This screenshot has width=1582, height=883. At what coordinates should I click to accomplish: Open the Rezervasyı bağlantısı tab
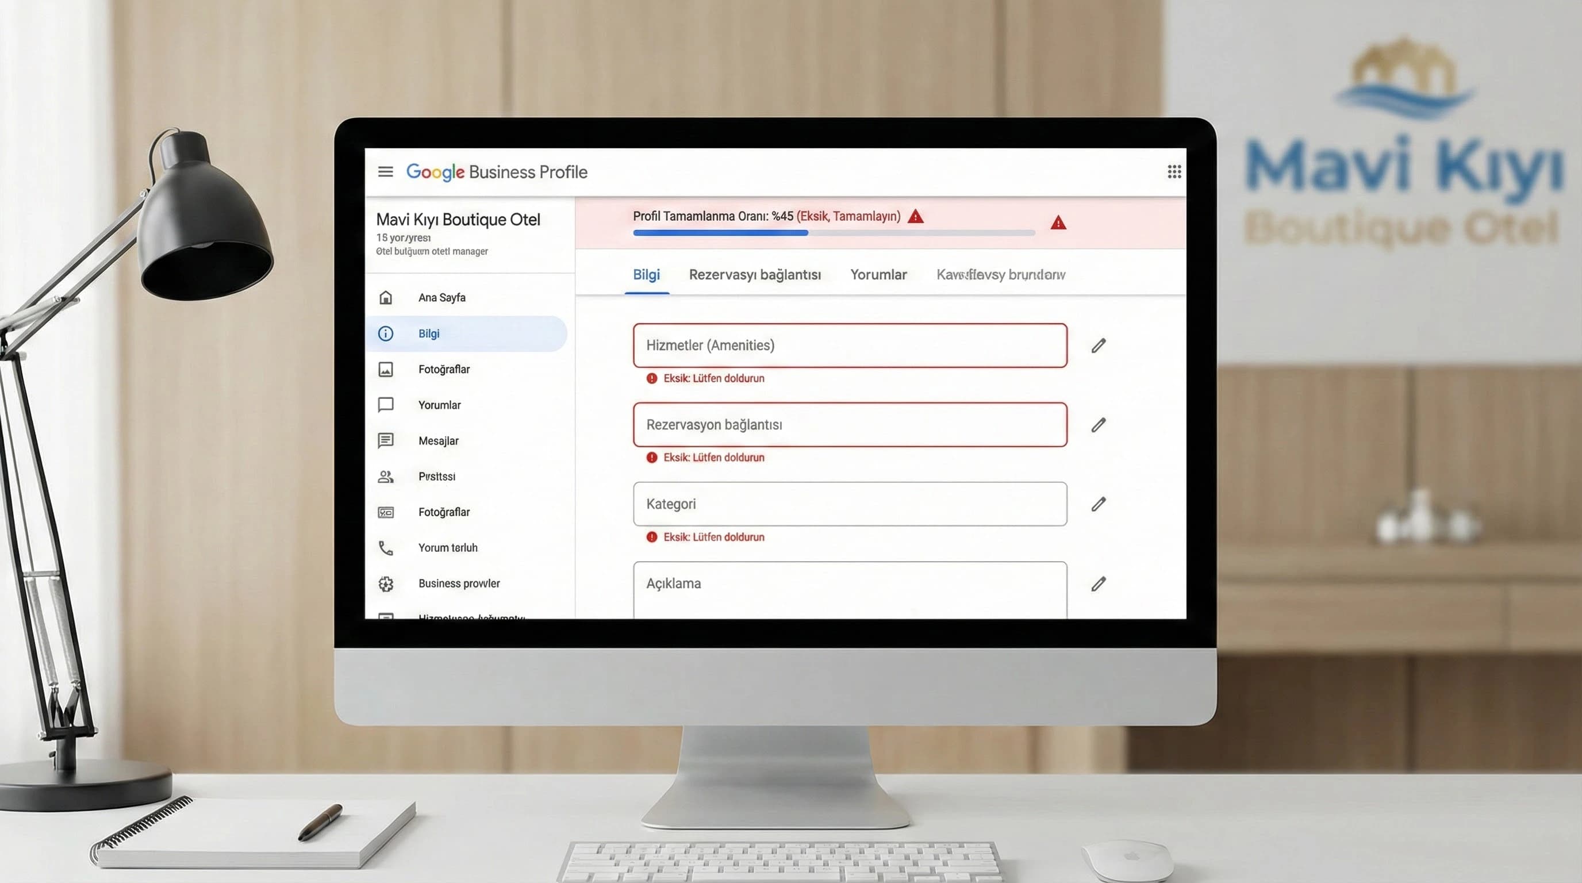pyautogui.click(x=754, y=275)
